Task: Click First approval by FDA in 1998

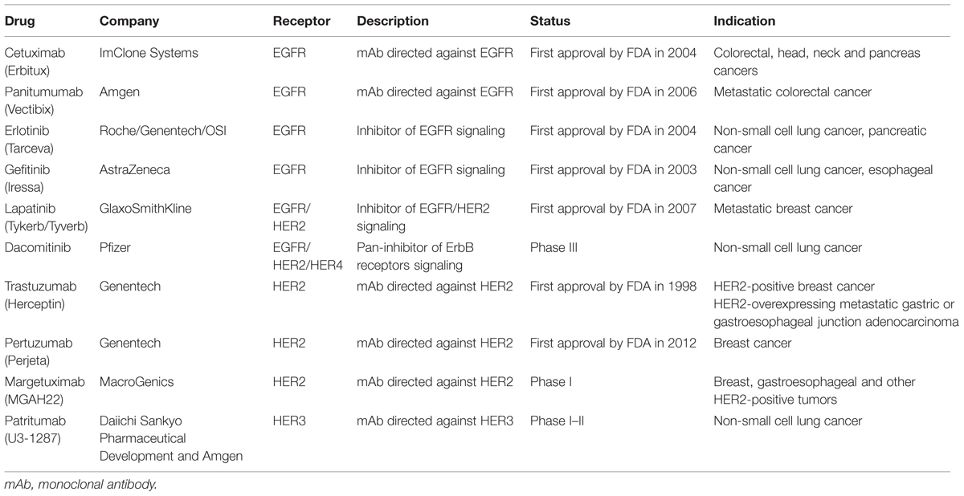Action: [x=615, y=287]
